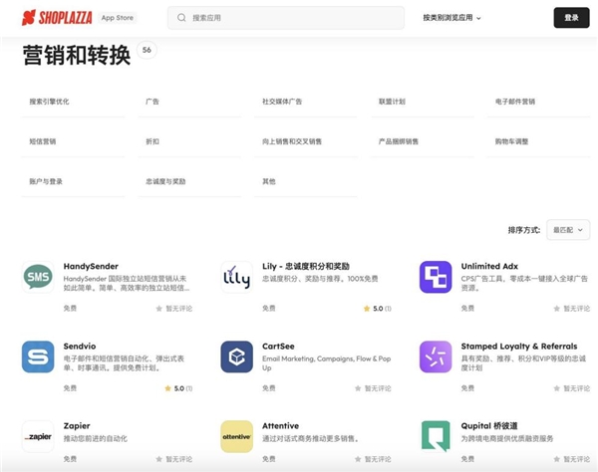Open the HandySender SMS app icon
The height and width of the screenshot is (472, 598).
tap(38, 277)
